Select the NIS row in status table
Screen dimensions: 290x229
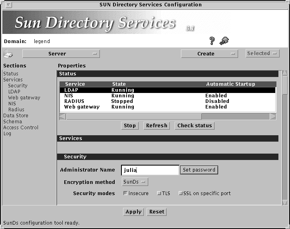point(167,96)
